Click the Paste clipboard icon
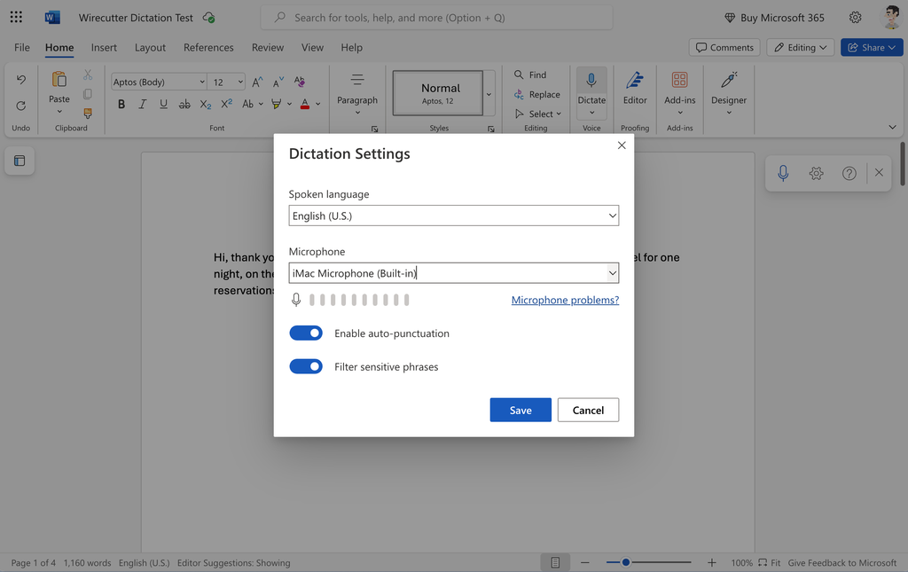908x572 pixels. (59, 81)
